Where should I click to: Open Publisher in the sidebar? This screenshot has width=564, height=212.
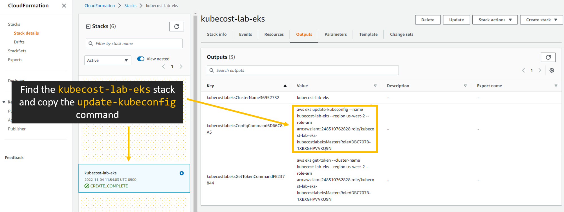[x=17, y=129]
